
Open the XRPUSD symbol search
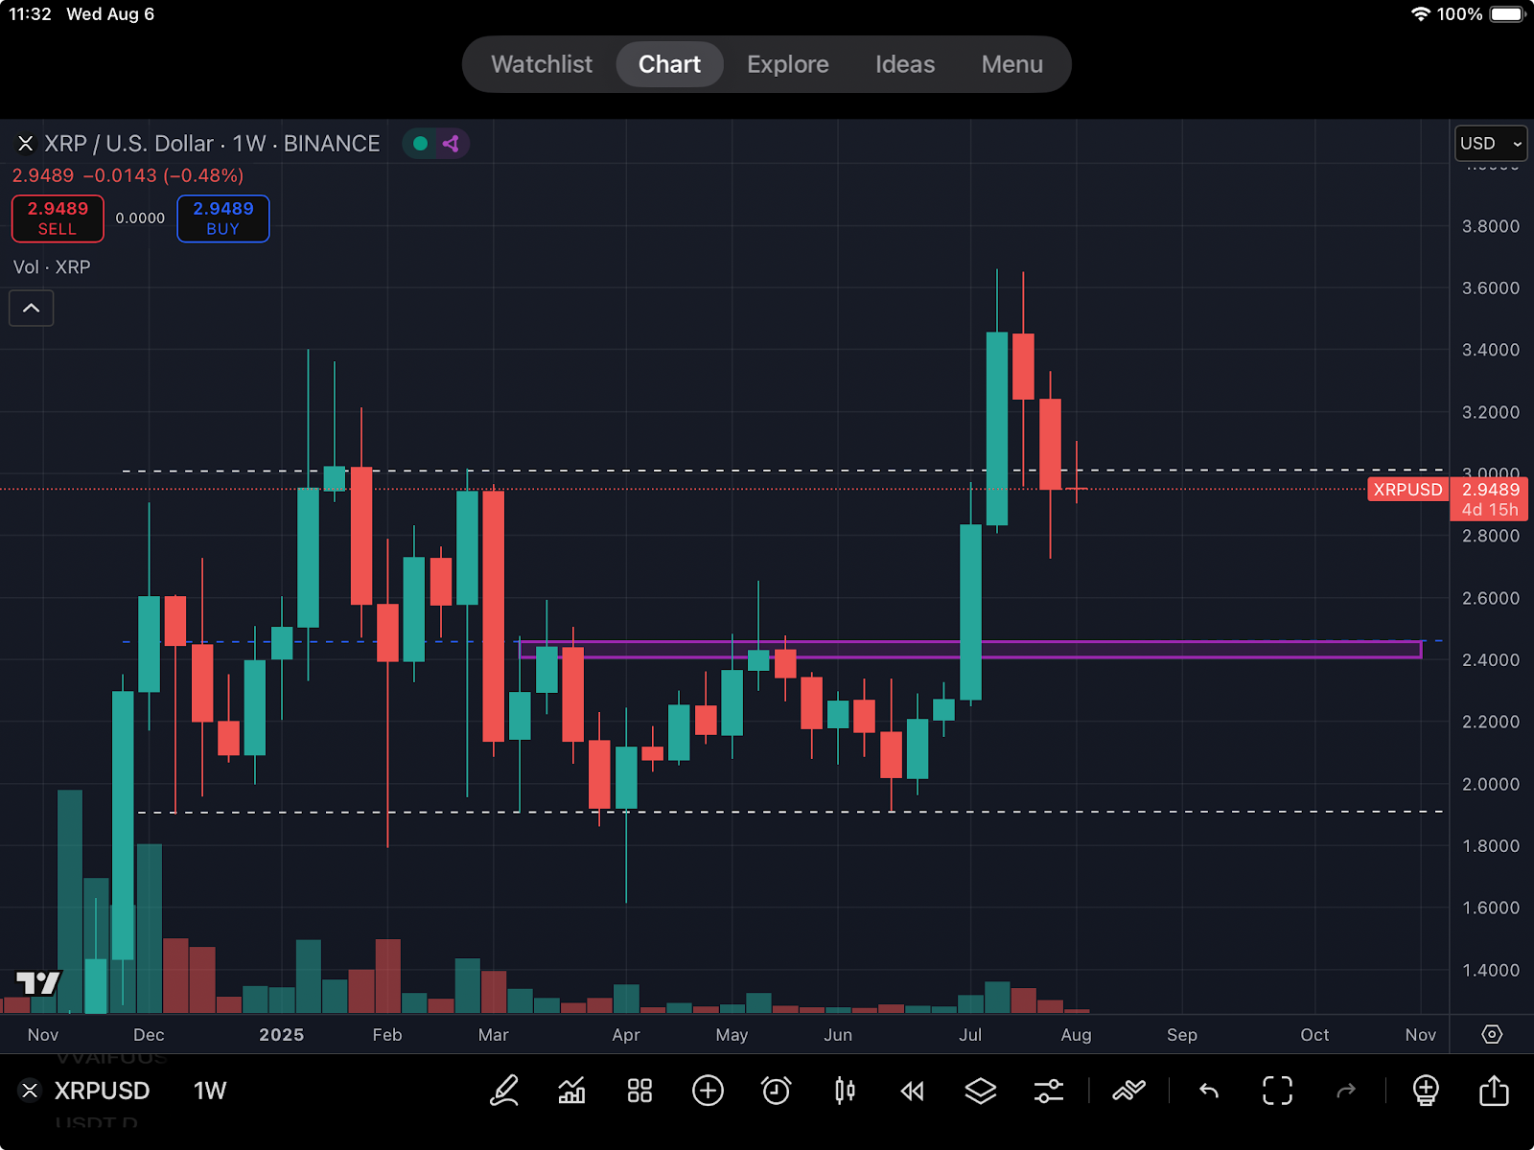[102, 1091]
